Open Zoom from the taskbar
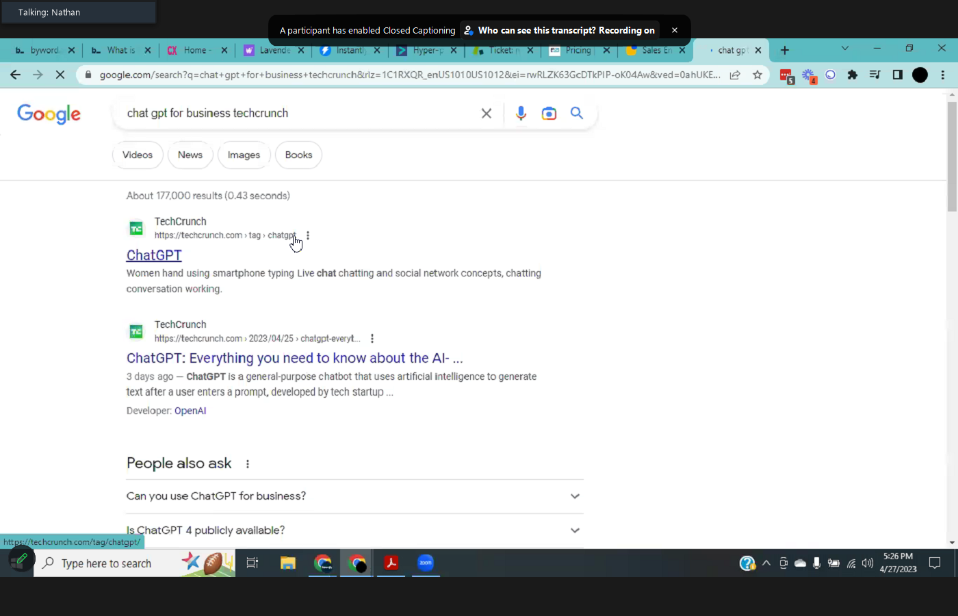This screenshot has width=958, height=616. tap(426, 563)
